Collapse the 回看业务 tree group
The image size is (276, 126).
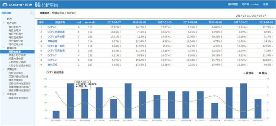[x=4, y=94]
